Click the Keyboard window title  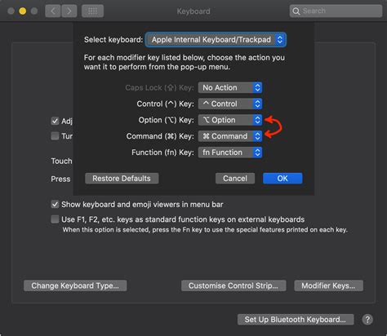[x=193, y=11]
